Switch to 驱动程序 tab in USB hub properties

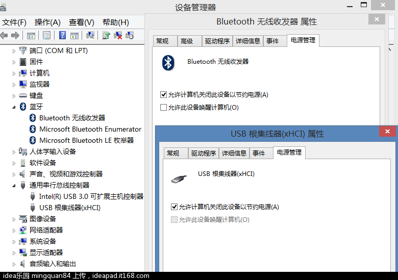[x=204, y=153]
